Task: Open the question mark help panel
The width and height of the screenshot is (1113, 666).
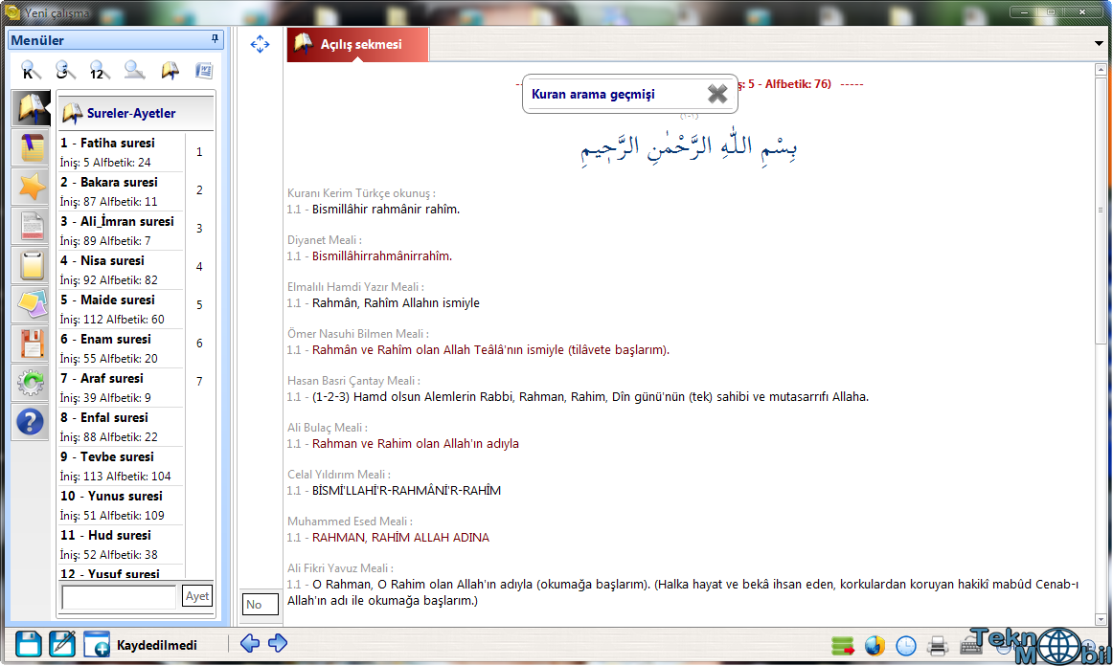Action: click(x=32, y=422)
